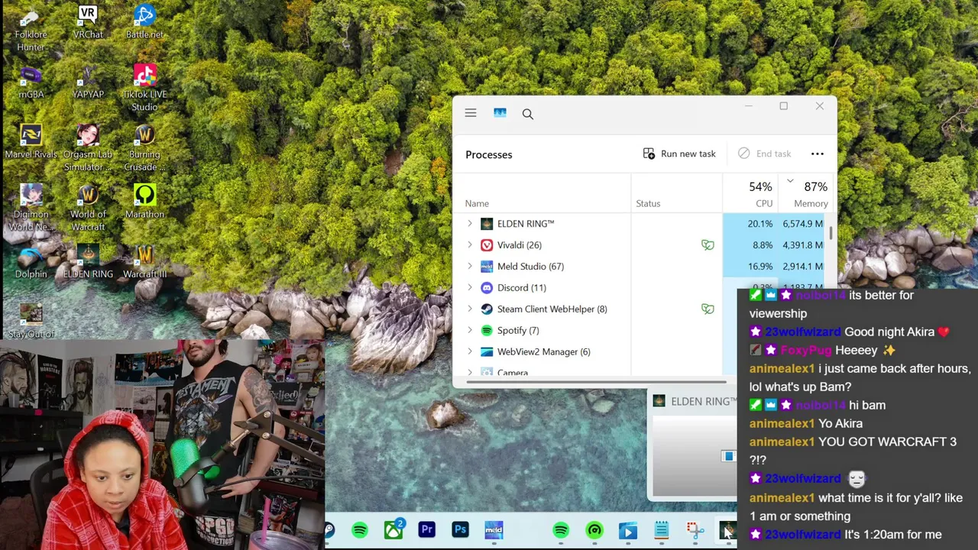The image size is (978, 550).
Task: Open the Task Manager more options ellipsis
Action: click(818, 154)
